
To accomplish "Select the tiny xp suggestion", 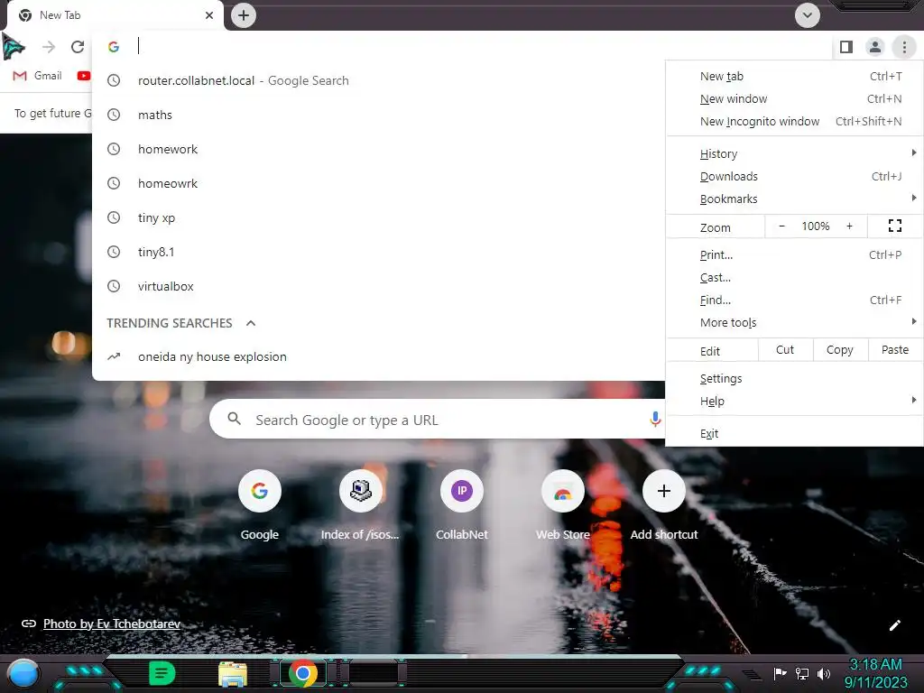I will pos(378,217).
